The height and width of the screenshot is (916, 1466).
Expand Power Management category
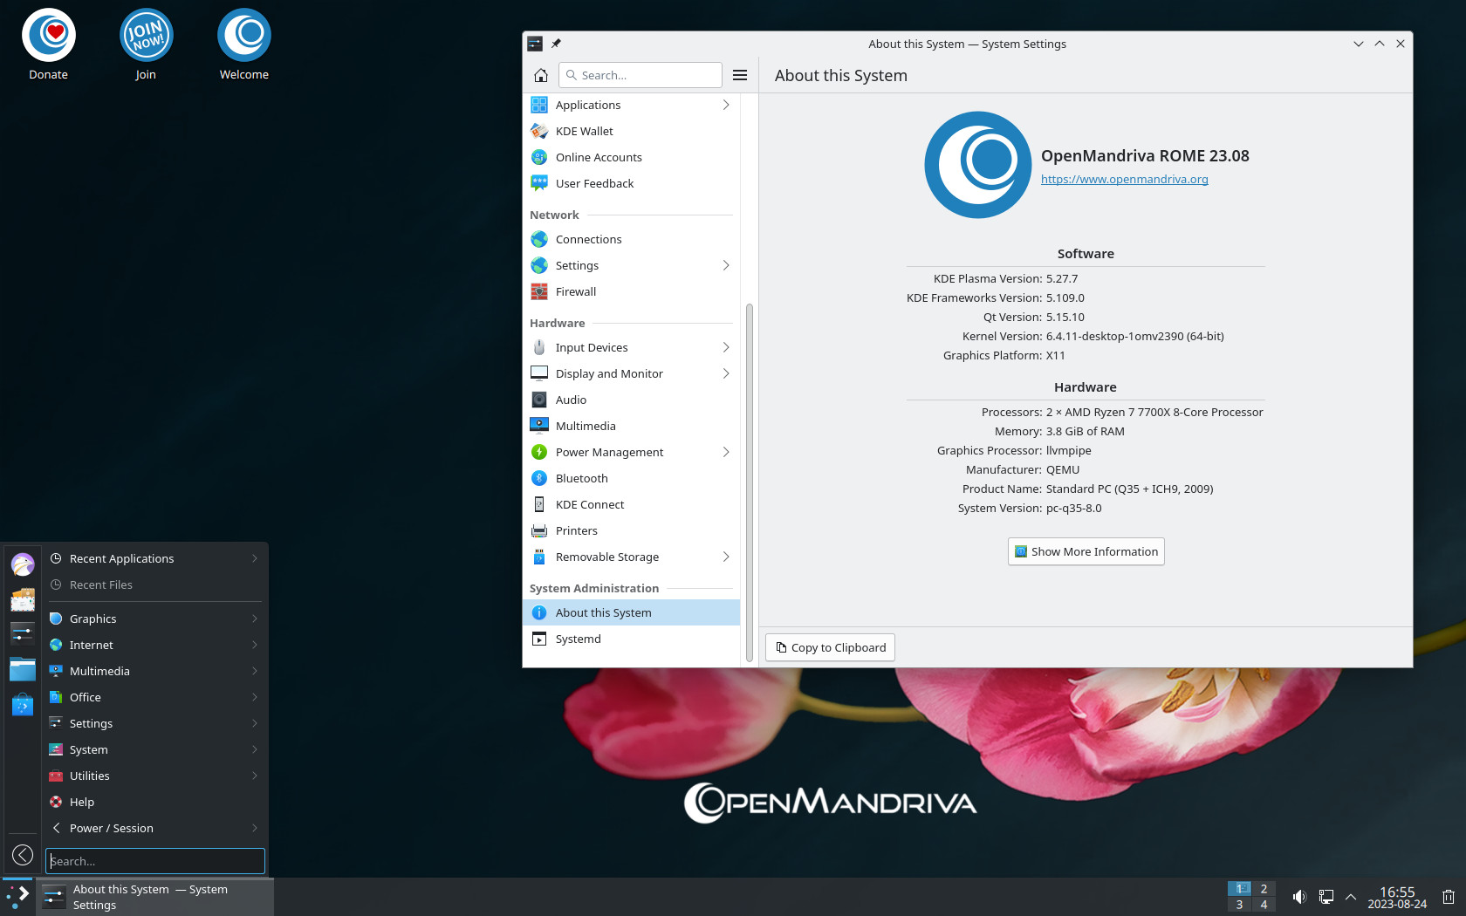pos(631,452)
